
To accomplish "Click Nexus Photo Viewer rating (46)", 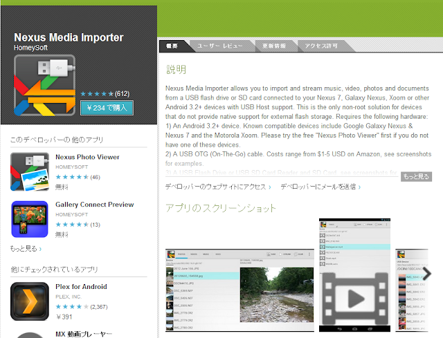I will pyautogui.click(x=78, y=177).
